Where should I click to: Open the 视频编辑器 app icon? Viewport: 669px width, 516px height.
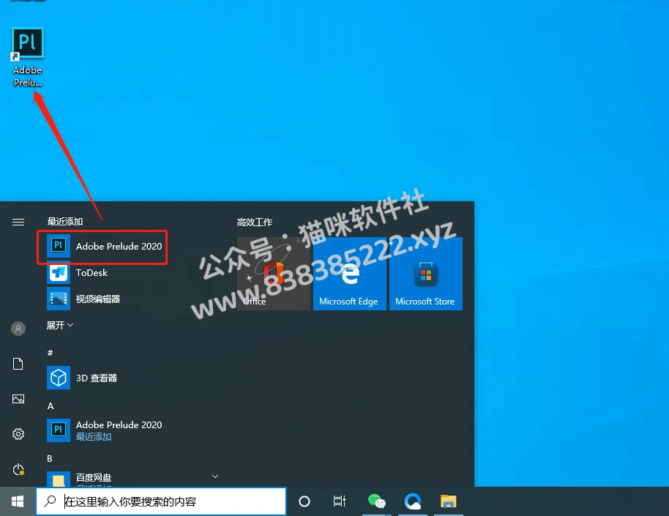coord(59,299)
